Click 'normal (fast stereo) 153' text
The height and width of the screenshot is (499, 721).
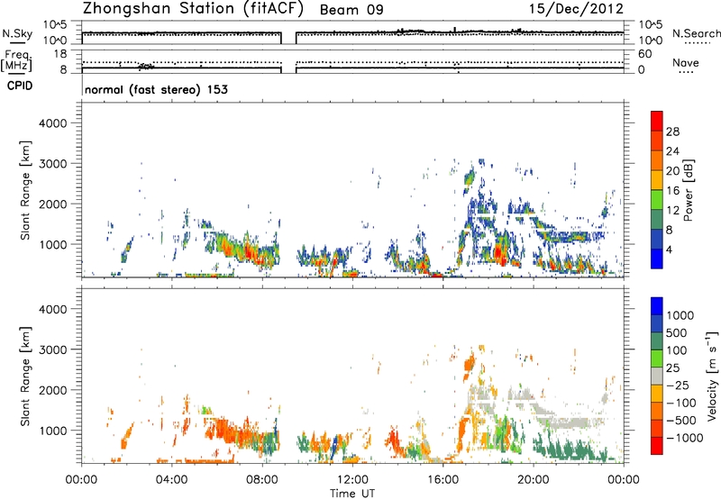click(x=156, y=89)
